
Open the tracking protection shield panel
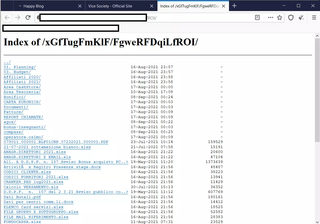[x=291, y=17]
